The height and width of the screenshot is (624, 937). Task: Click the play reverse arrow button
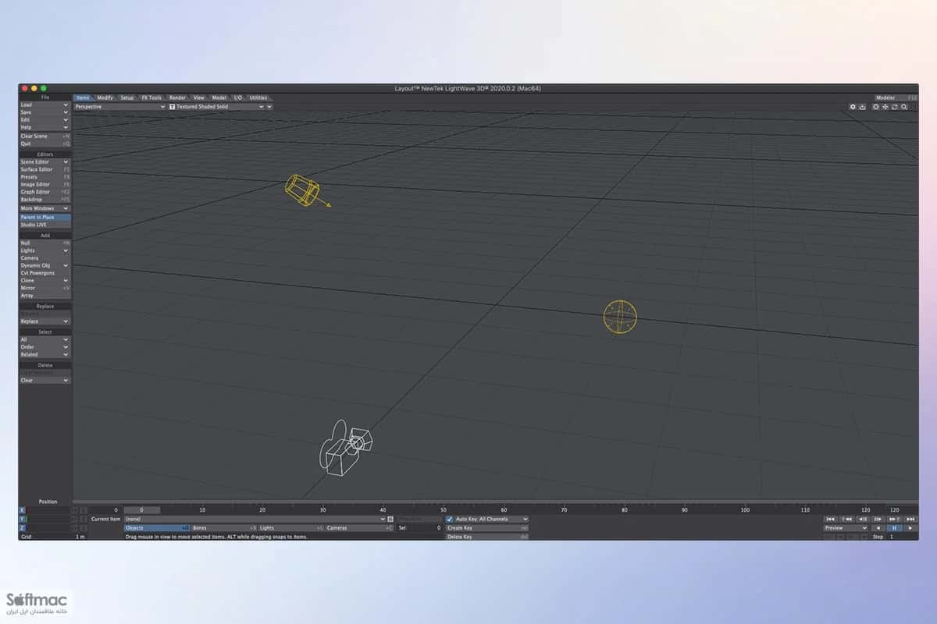(x=878, y=528)
